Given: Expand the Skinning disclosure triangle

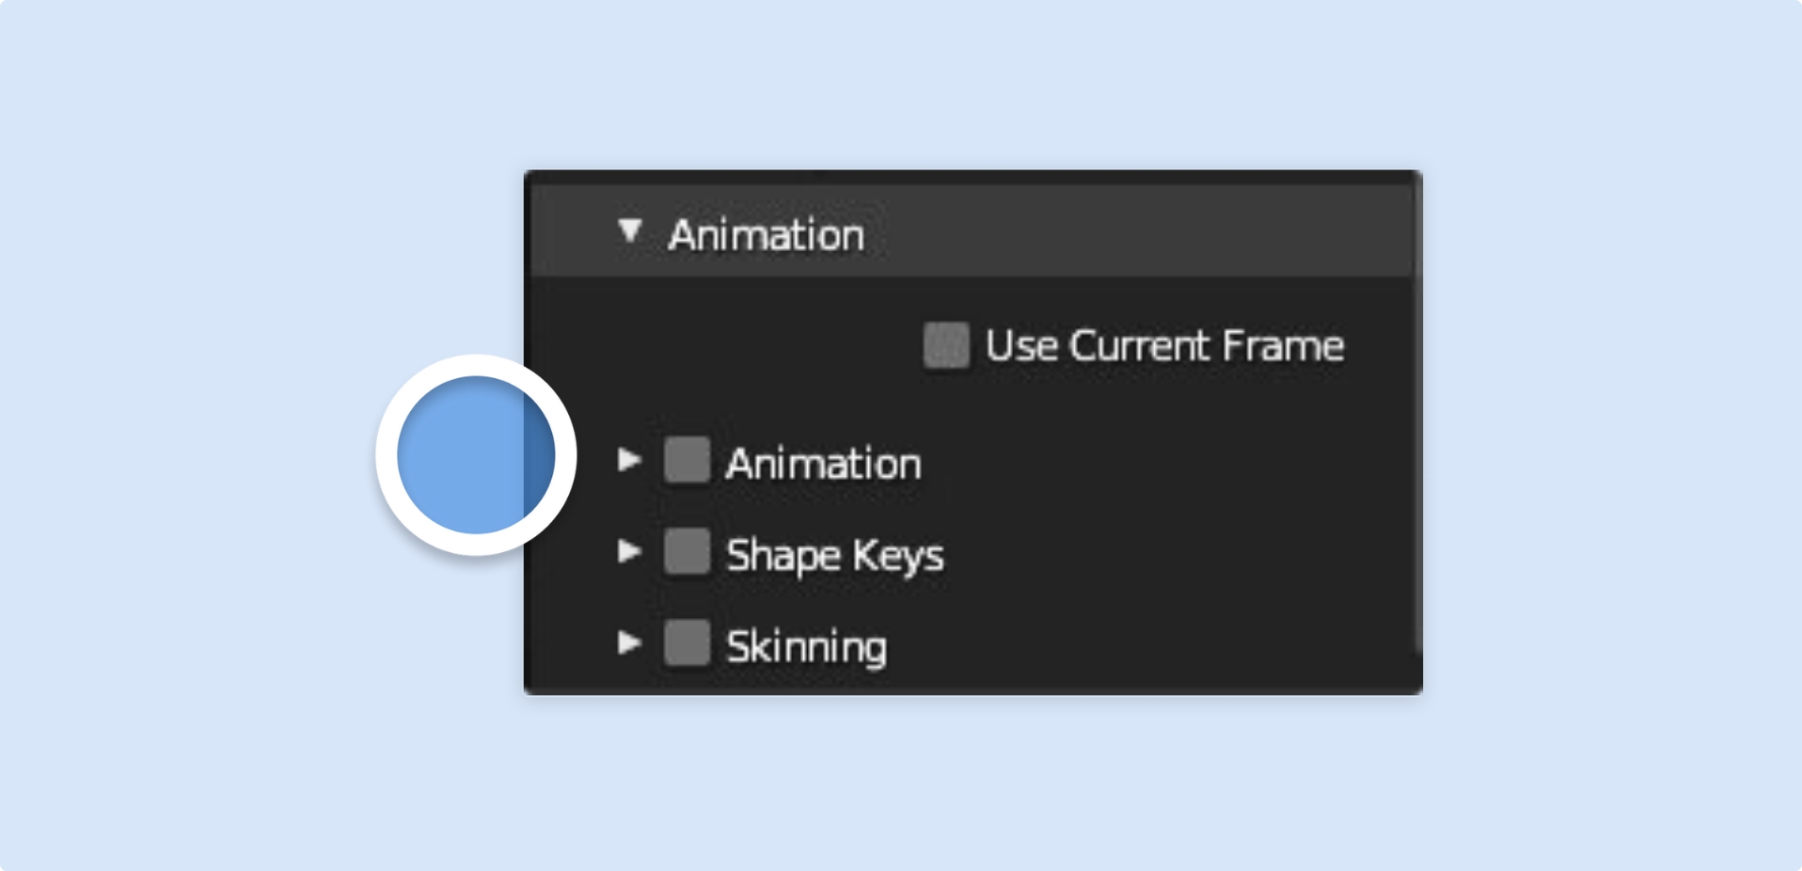Looking at the screenshot, I should point(629,642).
